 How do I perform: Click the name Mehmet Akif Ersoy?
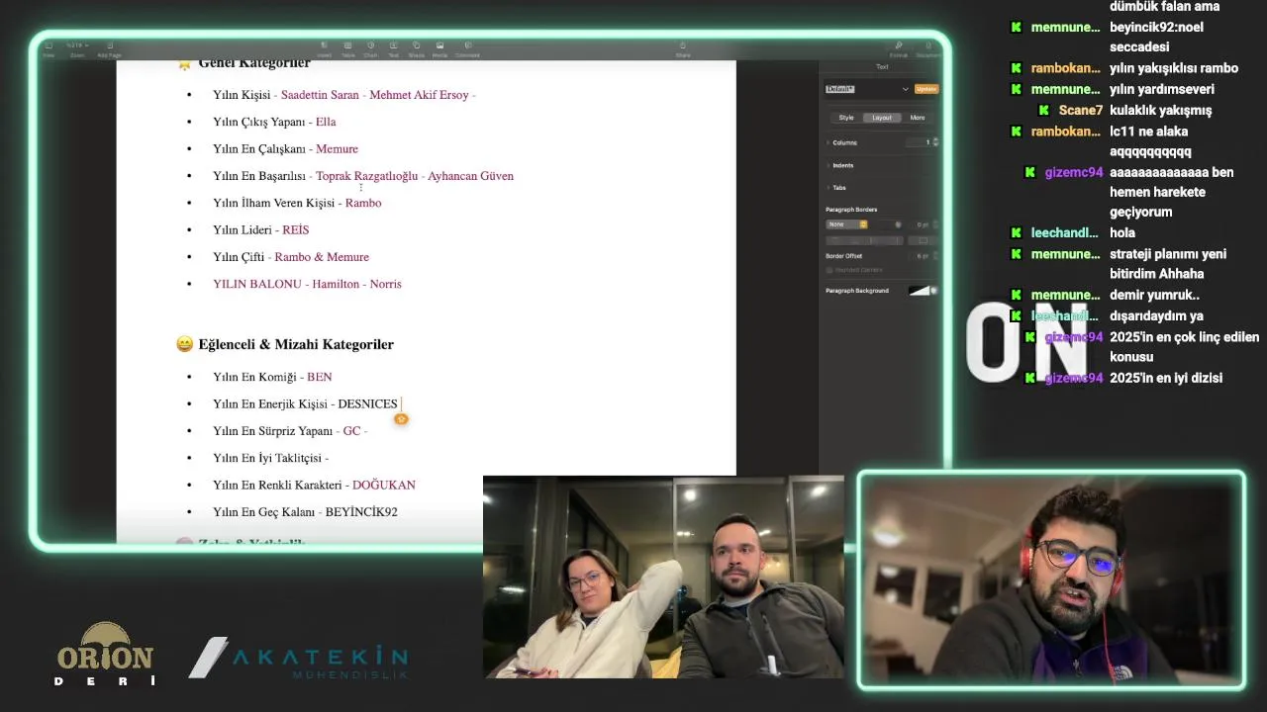click(x=419, y=95)
